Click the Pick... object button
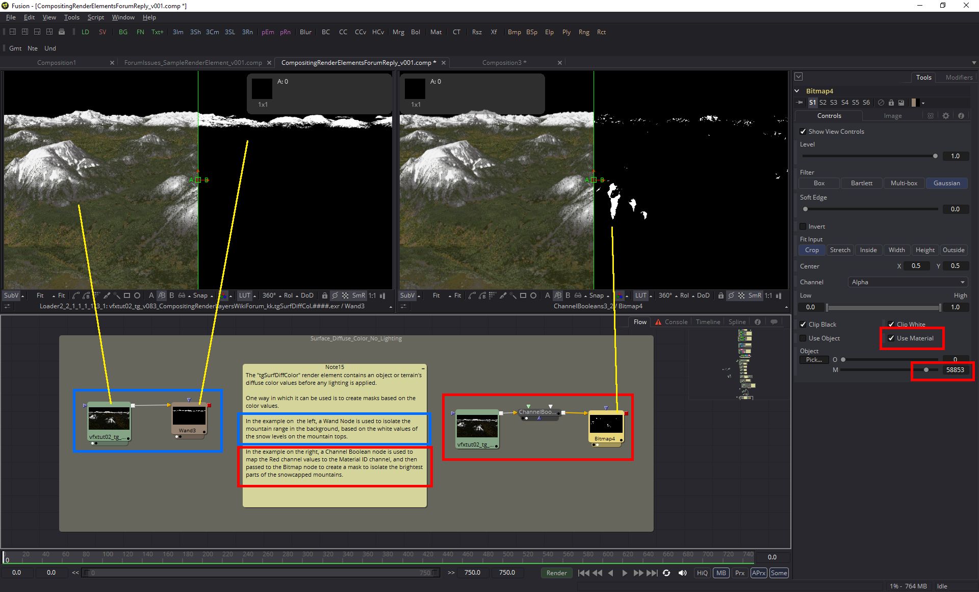979x592 pixels. pos(814,360)
